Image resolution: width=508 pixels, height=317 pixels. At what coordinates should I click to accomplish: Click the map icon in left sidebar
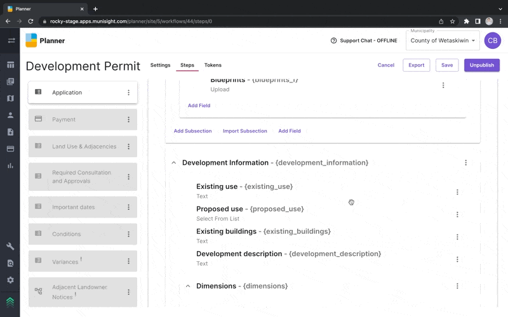(10, 98)
